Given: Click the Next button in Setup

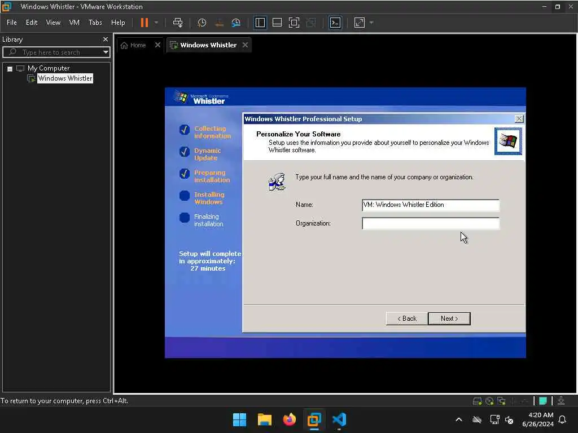Looking at the screenshot, I should [x=449, y=319].
